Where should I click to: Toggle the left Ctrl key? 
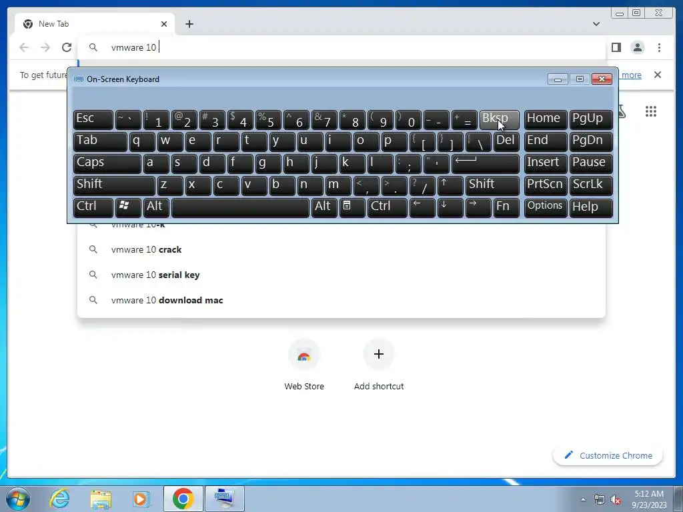coord(93,207)
